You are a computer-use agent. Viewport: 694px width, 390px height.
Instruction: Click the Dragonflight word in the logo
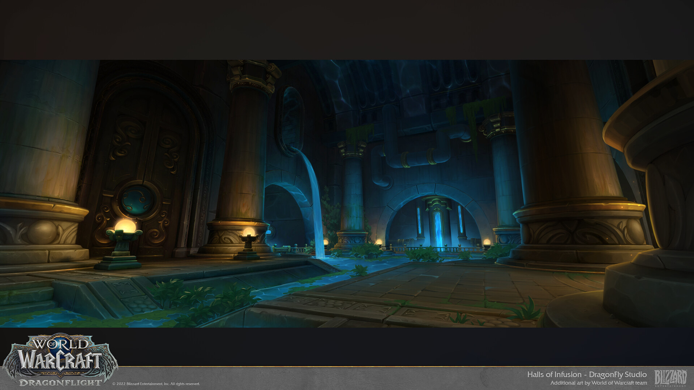tap(60, 382)
